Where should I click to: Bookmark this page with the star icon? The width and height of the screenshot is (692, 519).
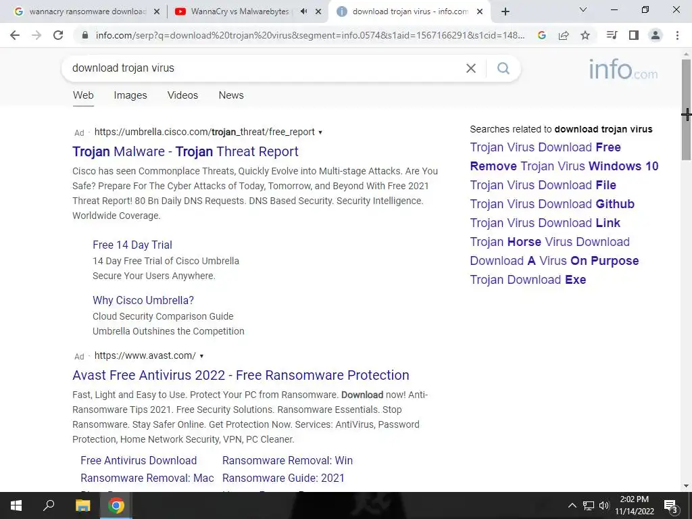pyautogui.click(x=585, y=35)
